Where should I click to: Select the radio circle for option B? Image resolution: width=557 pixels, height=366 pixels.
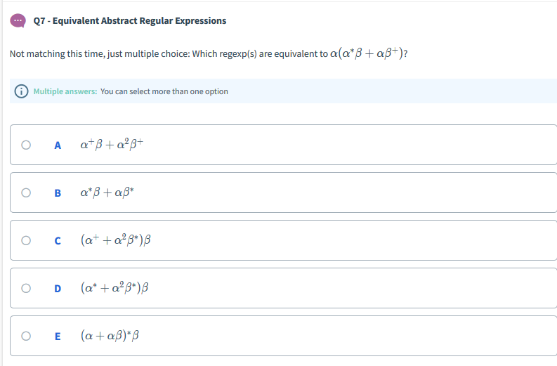26,192
